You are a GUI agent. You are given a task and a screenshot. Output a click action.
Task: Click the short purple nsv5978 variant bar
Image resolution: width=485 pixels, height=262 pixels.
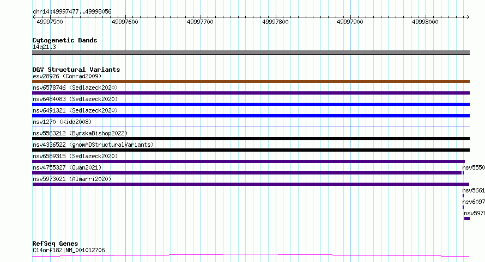pyautogui.click(x=467, y=219)
